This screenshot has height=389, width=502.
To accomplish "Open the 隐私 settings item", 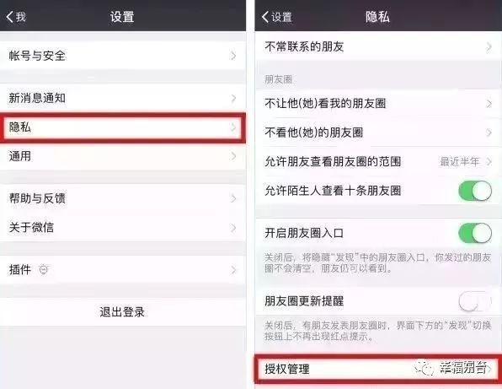I will [123, 127].
